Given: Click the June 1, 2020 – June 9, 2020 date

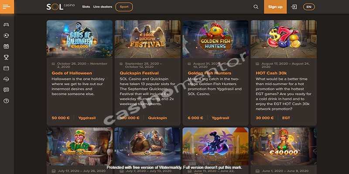Looking at the screenshot, I should coord(285,171).
